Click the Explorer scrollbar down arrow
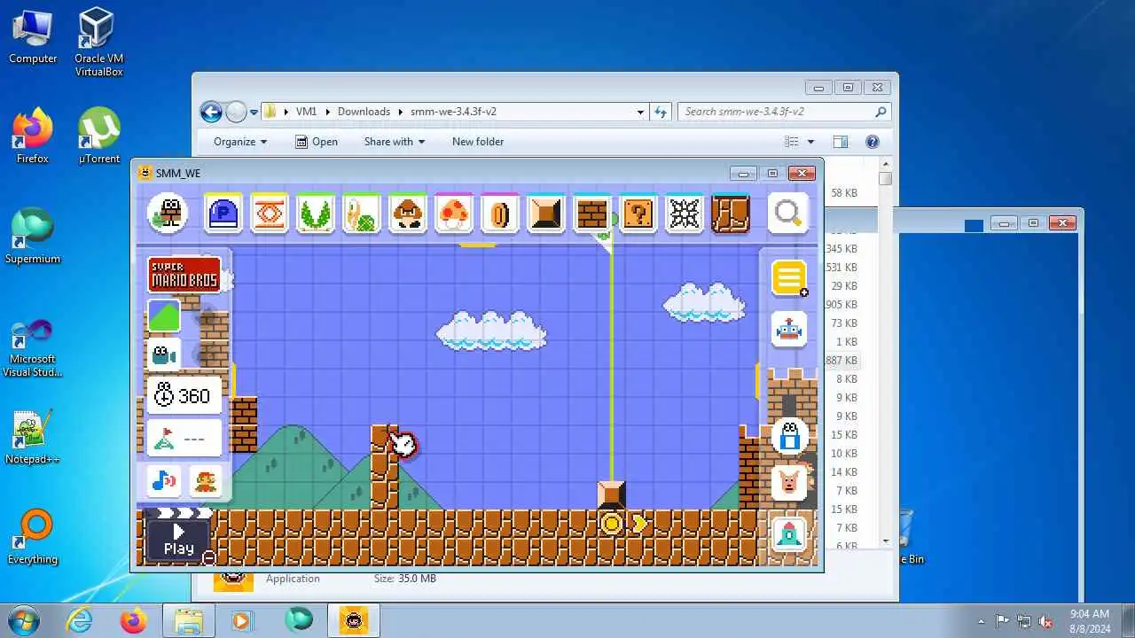Screen dimensions: 1135x638 coord(886,541)
